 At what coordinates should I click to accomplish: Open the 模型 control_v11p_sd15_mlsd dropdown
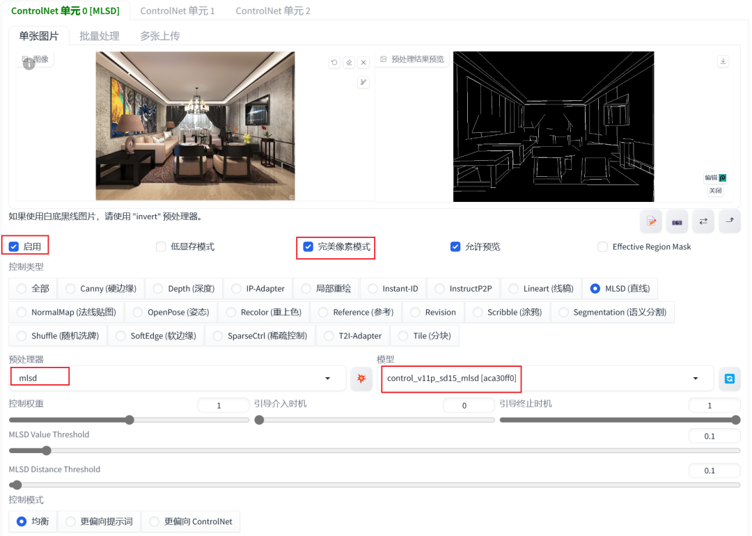(545, 378)
